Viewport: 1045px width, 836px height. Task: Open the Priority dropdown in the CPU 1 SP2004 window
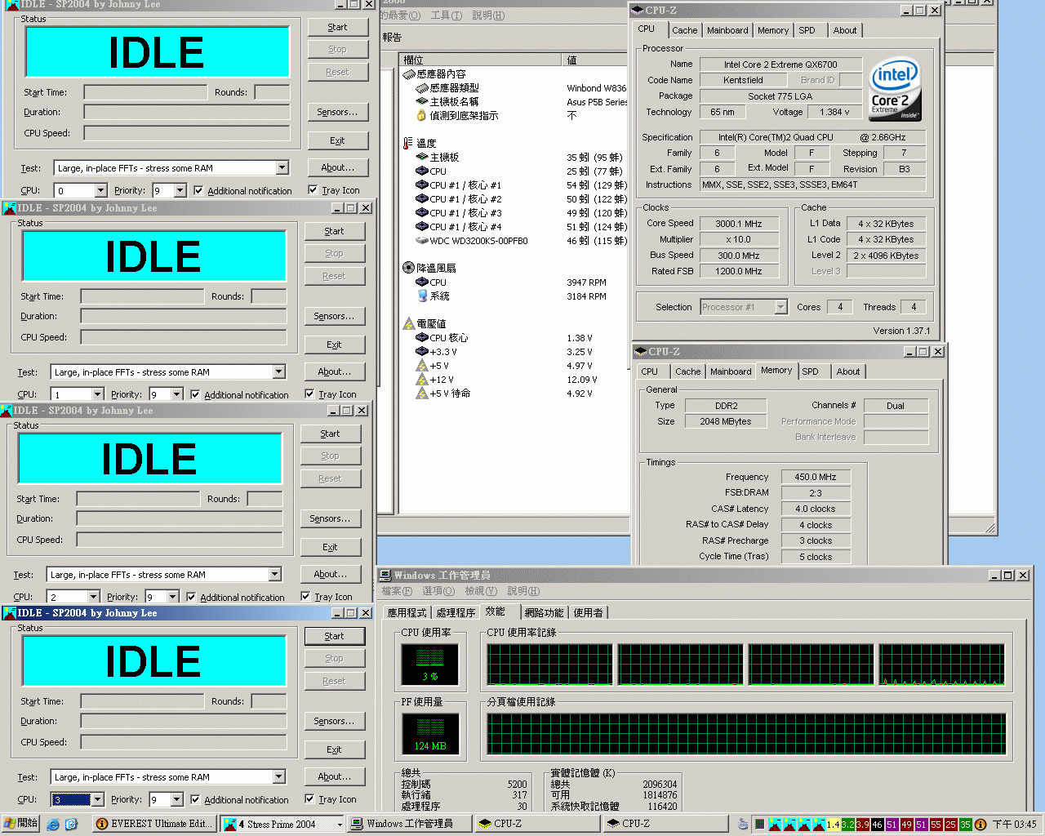tap(177, 394)
